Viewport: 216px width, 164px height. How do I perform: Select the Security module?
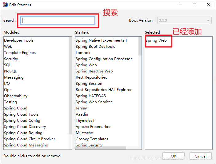pos(11,59)
